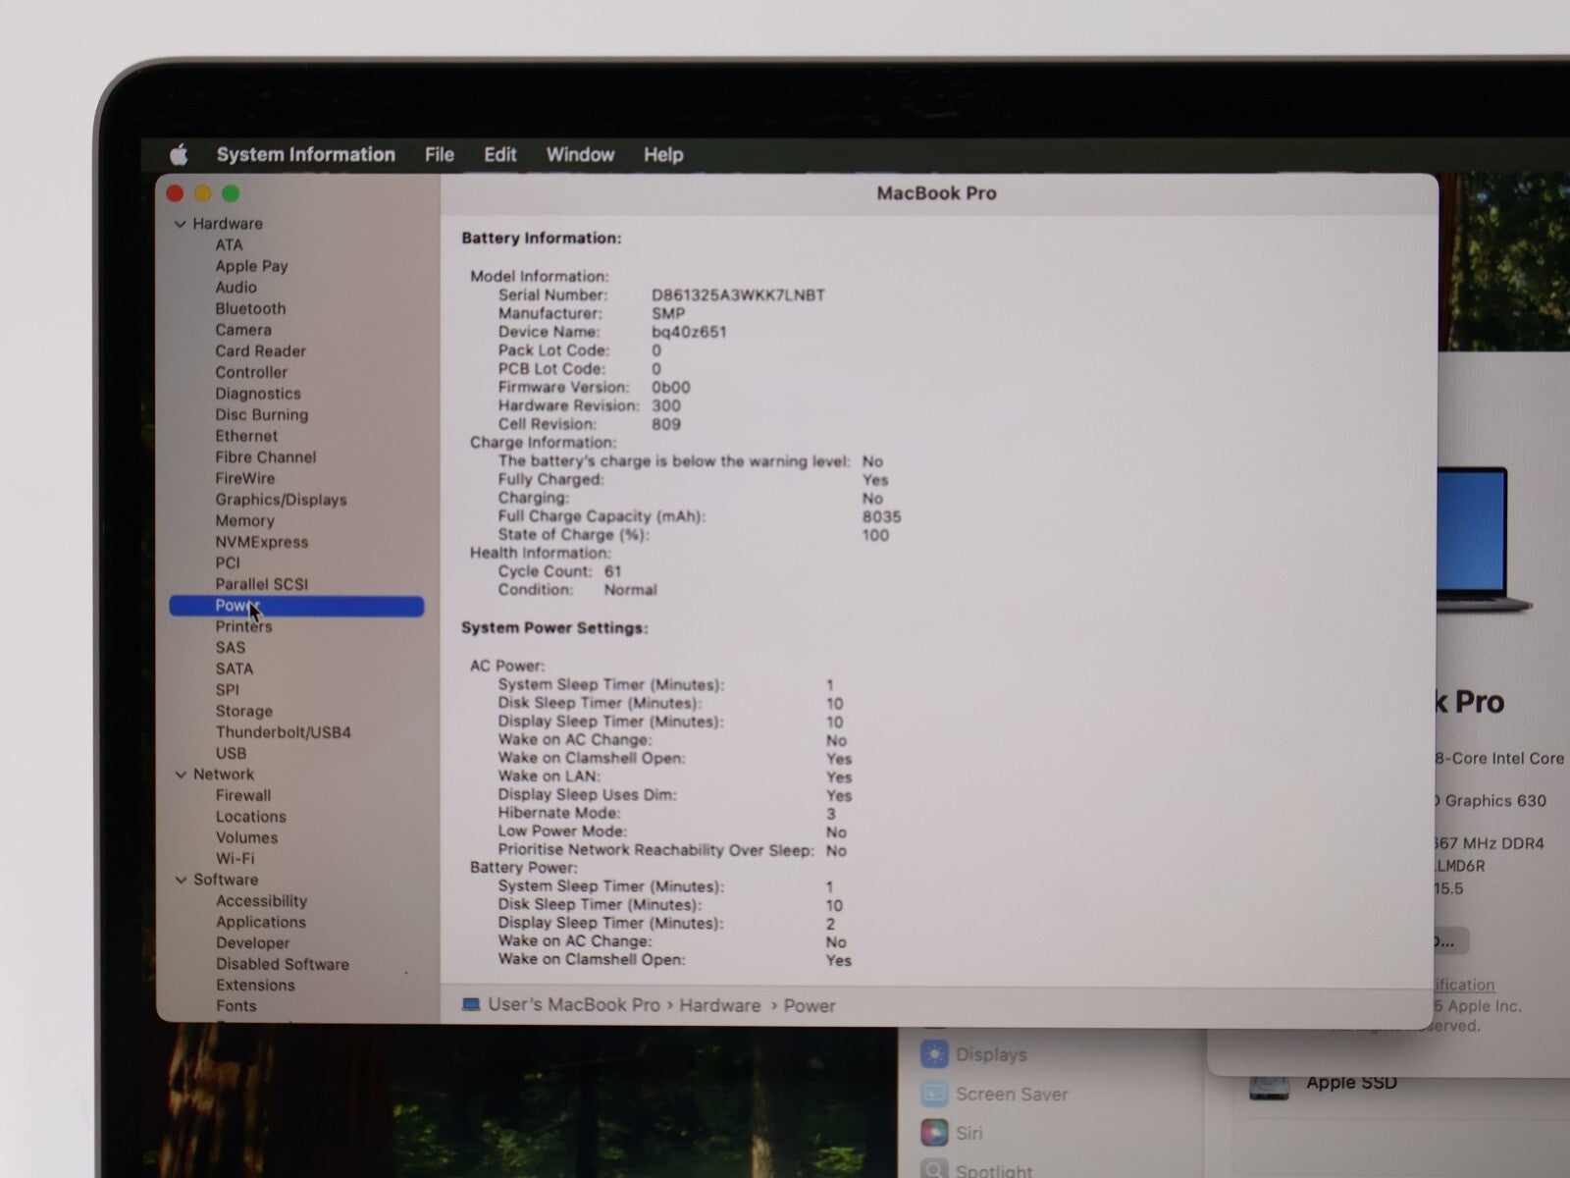Select Locations under Network
The width and height of the screenshot is (1570, 1178).
coord(250,817)
